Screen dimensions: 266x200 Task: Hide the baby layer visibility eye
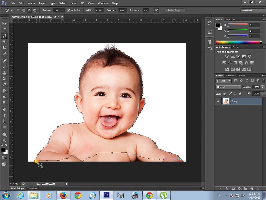coord(218,101)
